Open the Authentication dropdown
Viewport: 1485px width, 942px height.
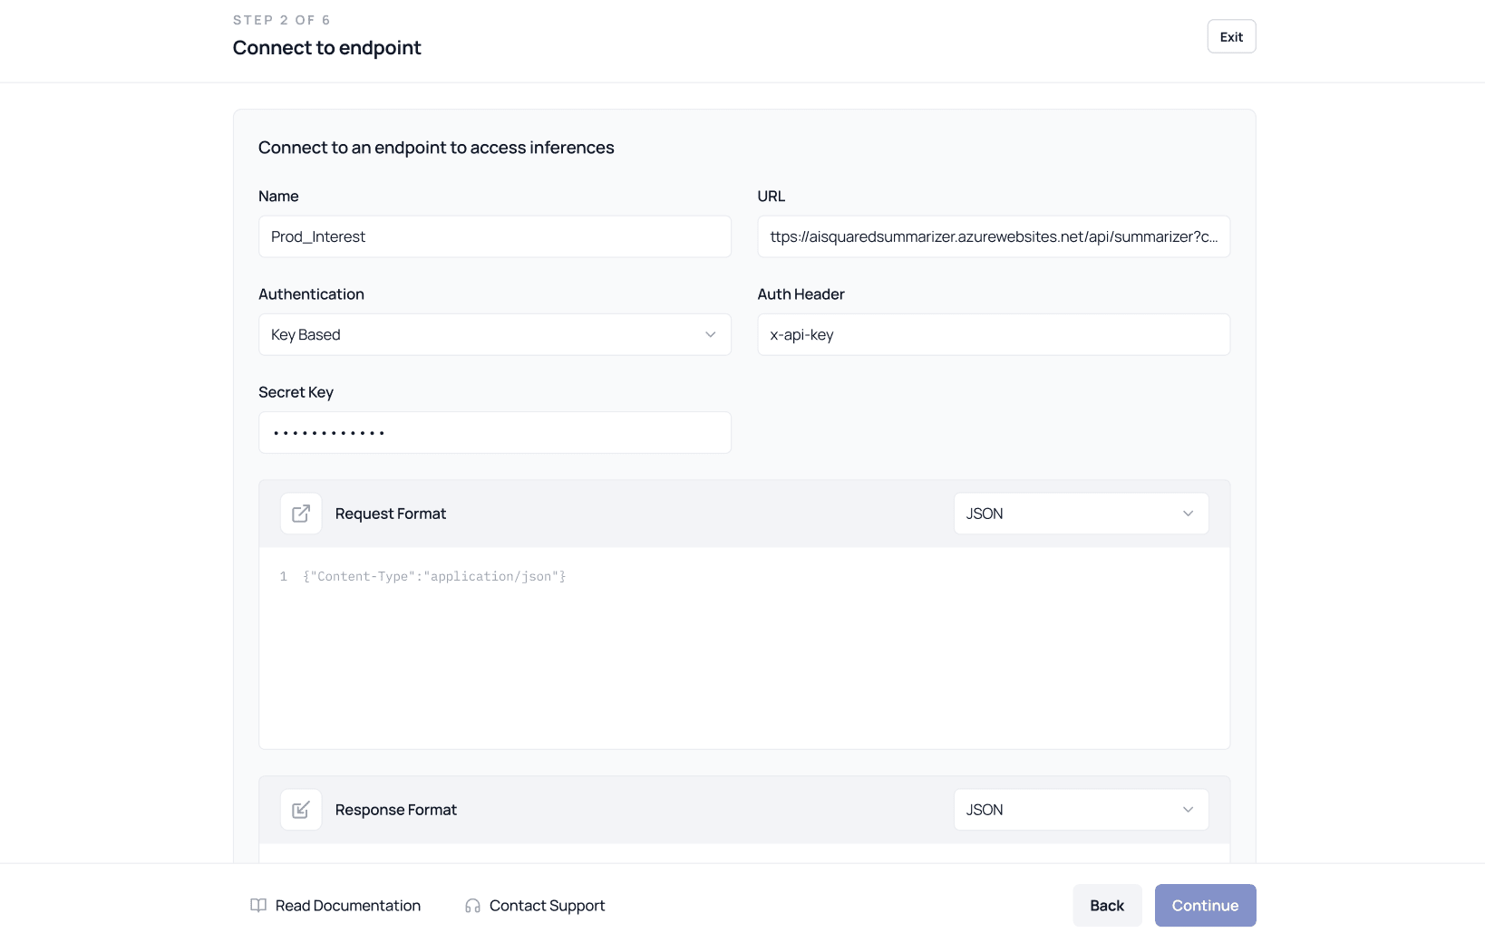(x=494, y=335)
